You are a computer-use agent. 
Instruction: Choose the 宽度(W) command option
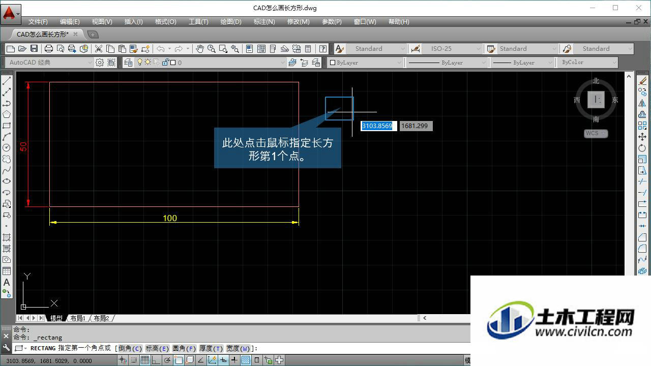pyautogui.click(x=238, y=348)
